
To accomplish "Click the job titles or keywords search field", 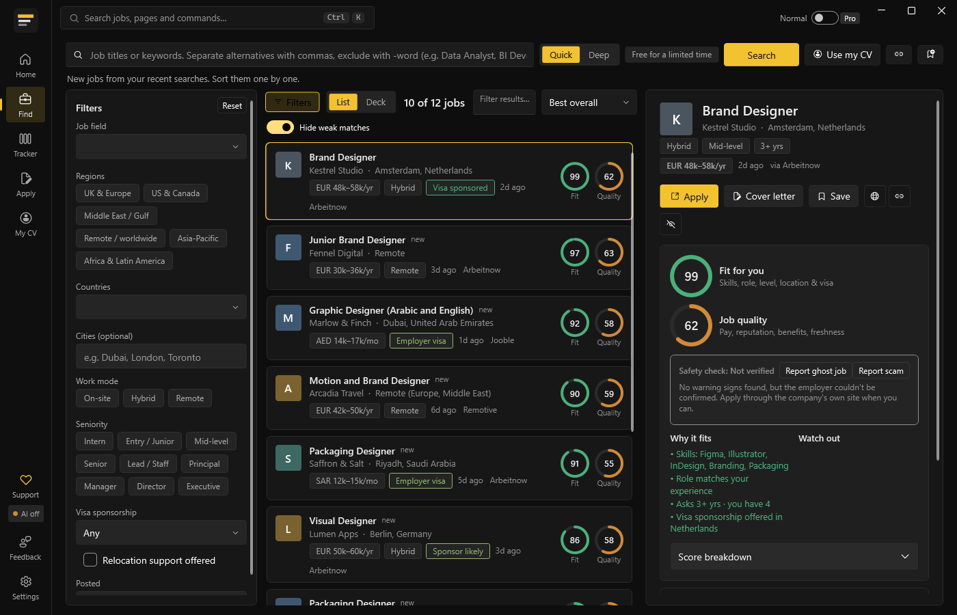I will click(301, 55).
